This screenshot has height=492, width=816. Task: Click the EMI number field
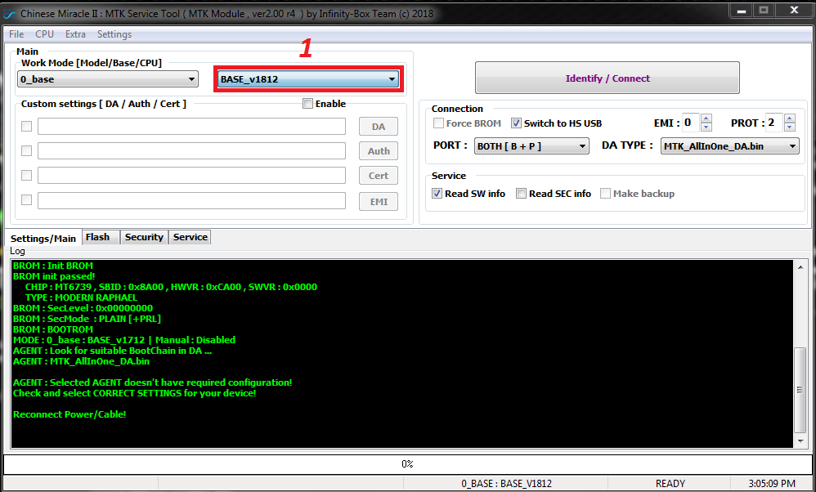pos(691,123)
